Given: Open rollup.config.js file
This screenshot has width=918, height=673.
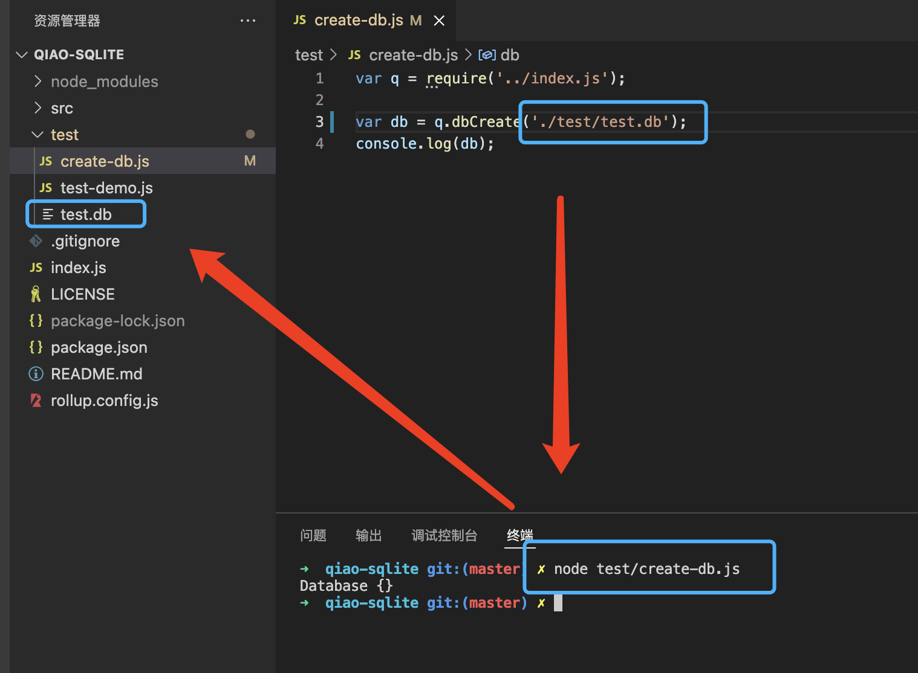Looking at the screenshot, I should click(x=105, y=401).
